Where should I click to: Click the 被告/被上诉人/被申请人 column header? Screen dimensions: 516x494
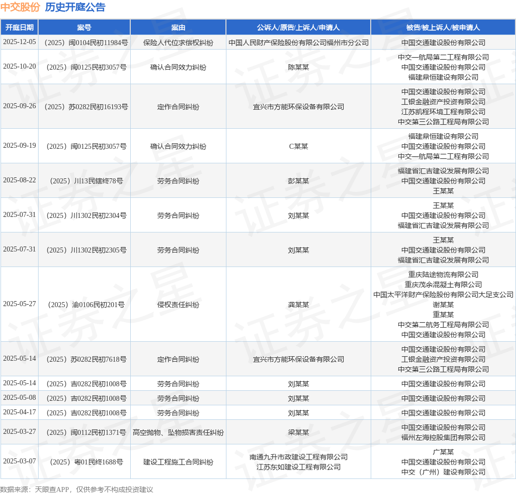pos(443,28)
